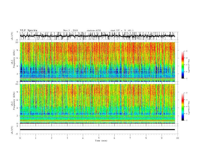Click the -3 label on upper colorbar
This screenshot has width=200, height=155.
pyautogui.click(x=186, y=51)
